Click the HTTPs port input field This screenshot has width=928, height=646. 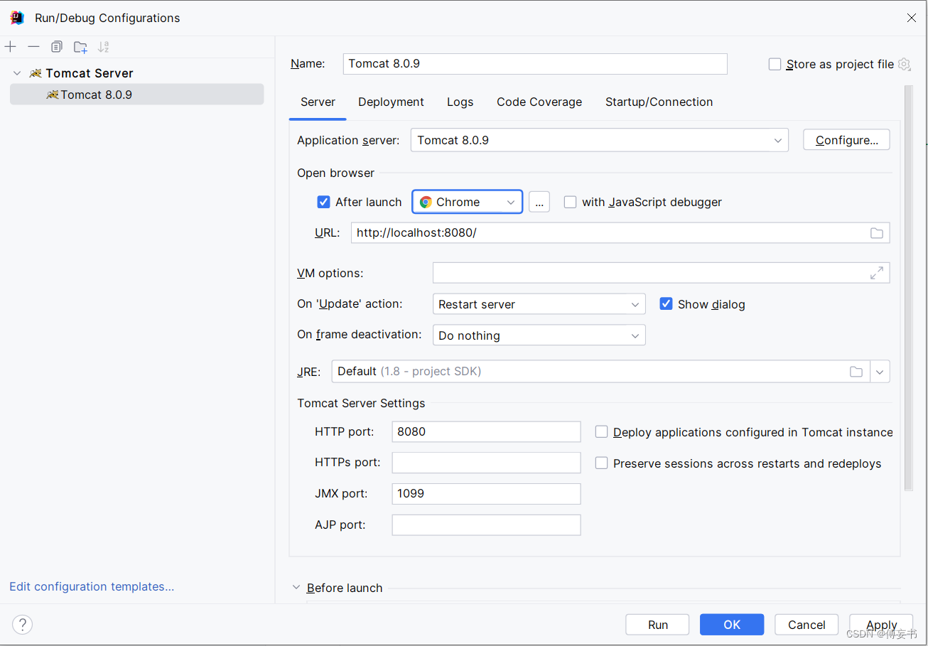[x=486, y=463]
